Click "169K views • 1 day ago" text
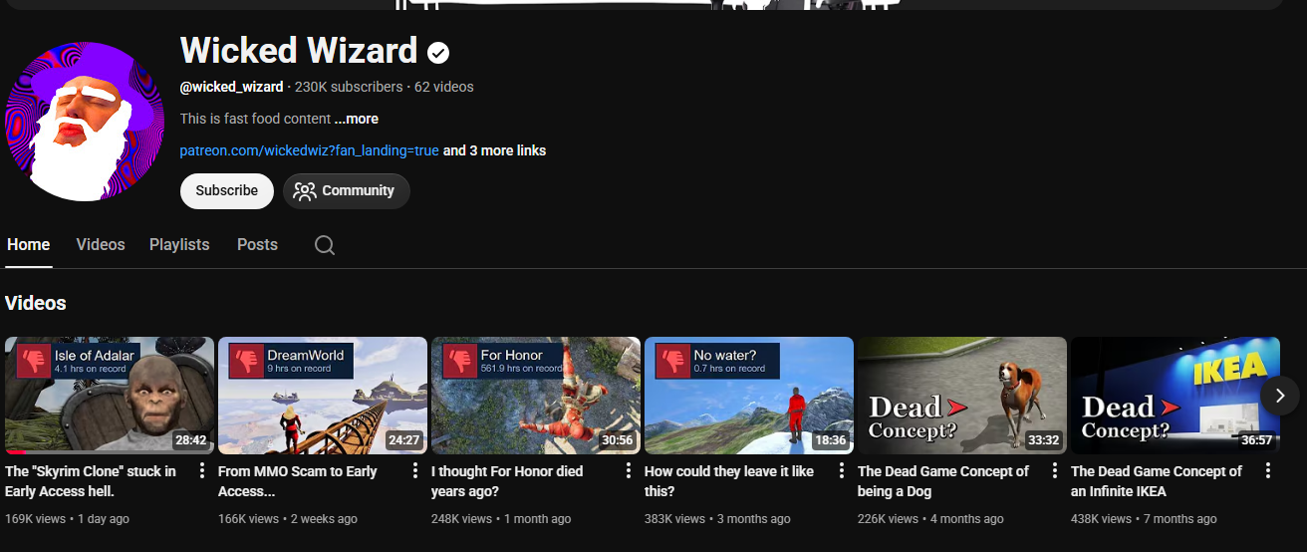Viewport: 1307px width, 552px height. pyautogui.click(x=67, y=519)
